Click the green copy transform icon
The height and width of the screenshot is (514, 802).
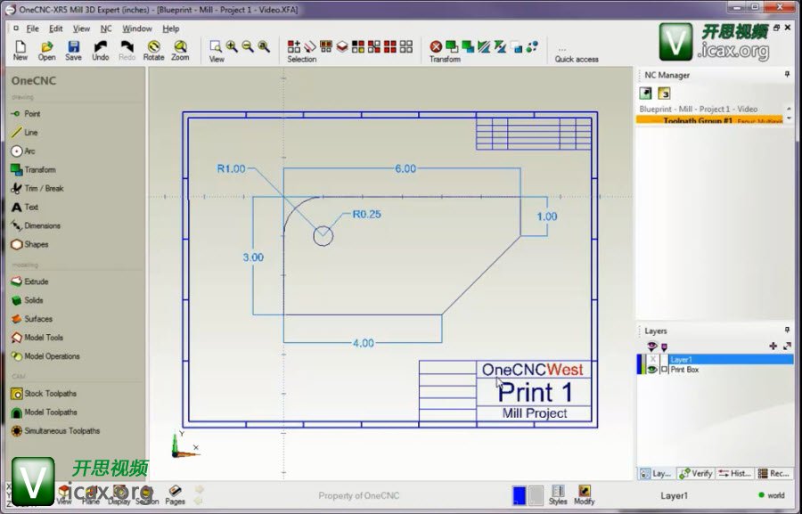pyautogui.click(x=468, y=46)
